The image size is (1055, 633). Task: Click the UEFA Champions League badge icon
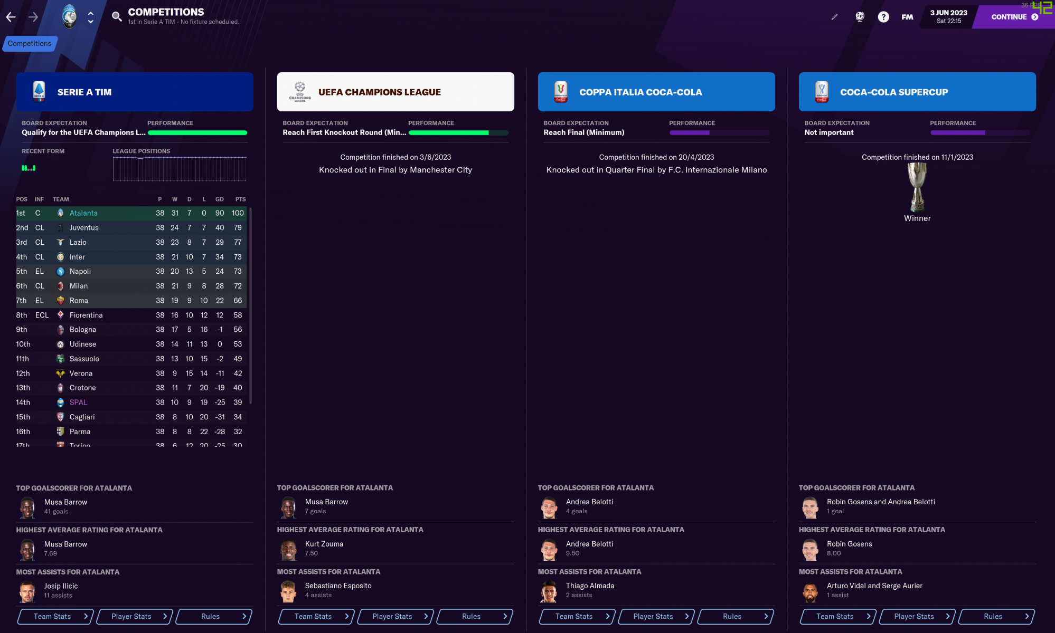(299, 91)
